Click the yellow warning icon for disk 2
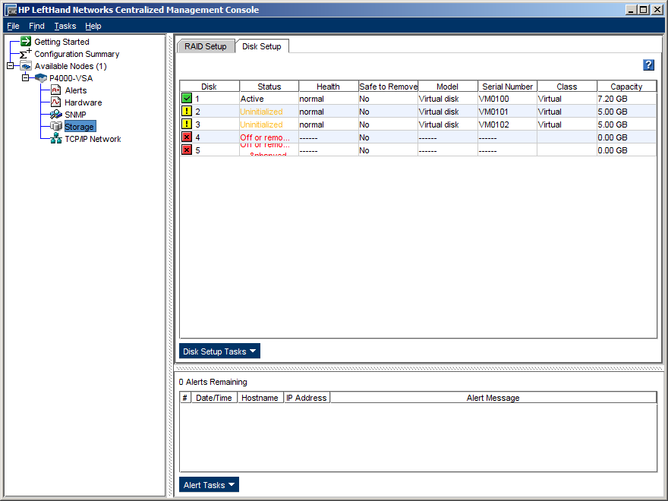The image size is (668, 501). click(x=187, y=112)
